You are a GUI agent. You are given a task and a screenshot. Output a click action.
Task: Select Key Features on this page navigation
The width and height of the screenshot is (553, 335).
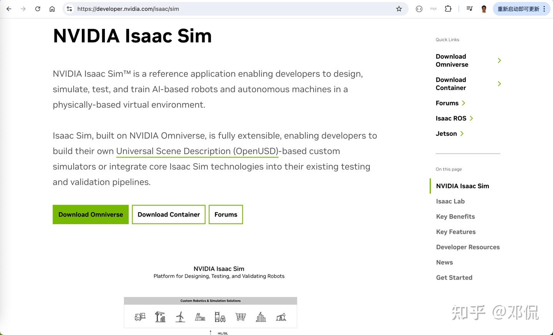(456, 232)
